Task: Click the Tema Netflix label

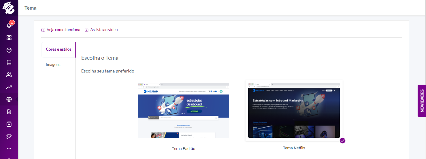Action: pyautogui.click(x=294, y=148)
